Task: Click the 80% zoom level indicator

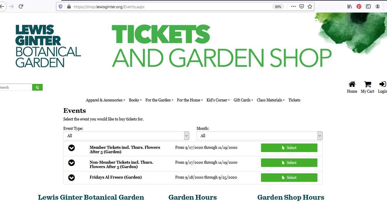Action: click(x=278, y=6)
